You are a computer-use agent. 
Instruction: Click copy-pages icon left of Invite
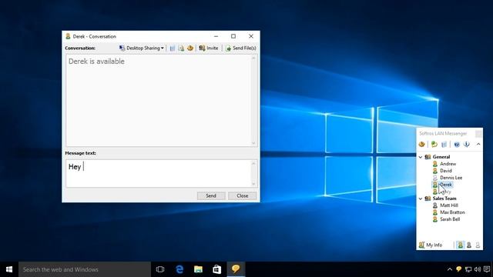(181, 48)
